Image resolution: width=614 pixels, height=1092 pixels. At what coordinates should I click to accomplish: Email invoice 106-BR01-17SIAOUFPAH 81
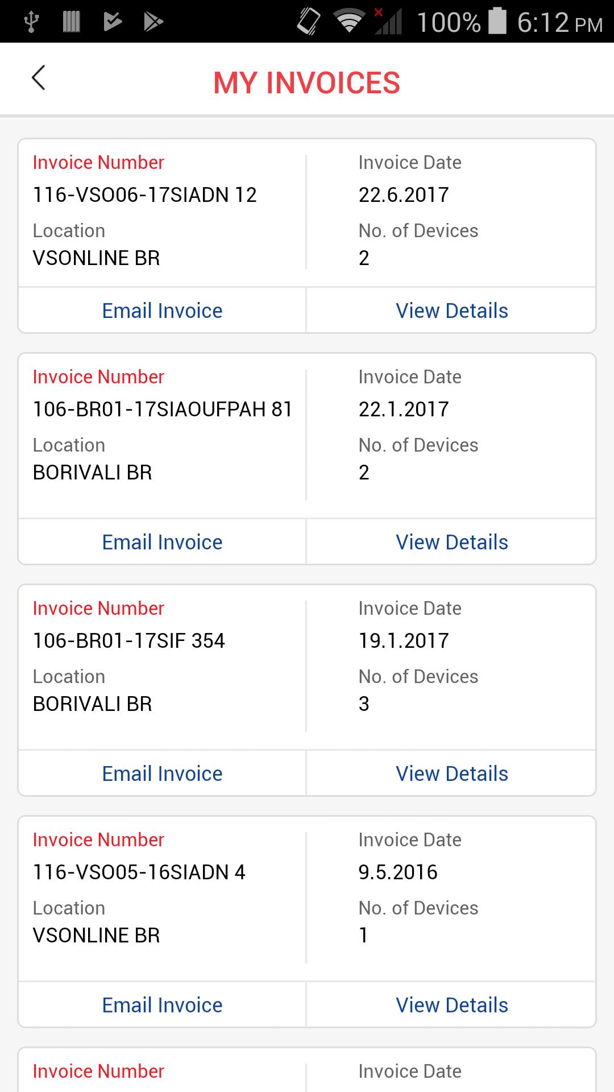[162, 542]
